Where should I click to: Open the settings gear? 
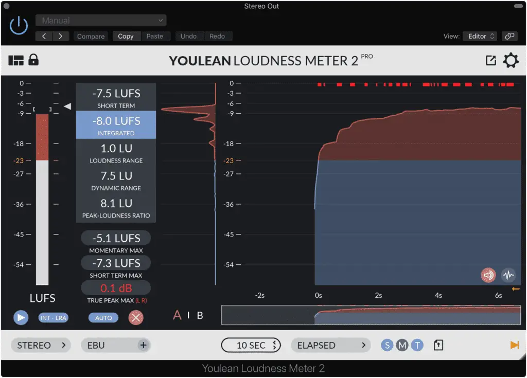pos(511,61)
